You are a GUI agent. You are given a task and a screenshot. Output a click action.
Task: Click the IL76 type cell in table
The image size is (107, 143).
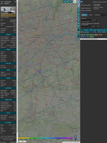95,32
